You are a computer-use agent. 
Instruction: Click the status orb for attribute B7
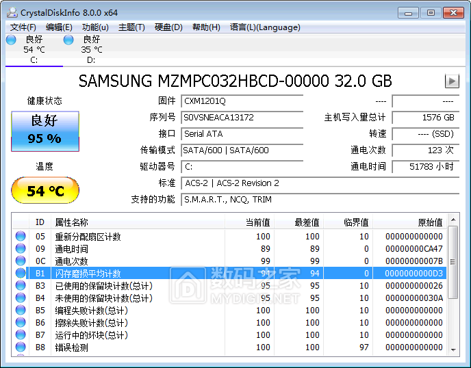pyautogui.click(x=21, y=334)
